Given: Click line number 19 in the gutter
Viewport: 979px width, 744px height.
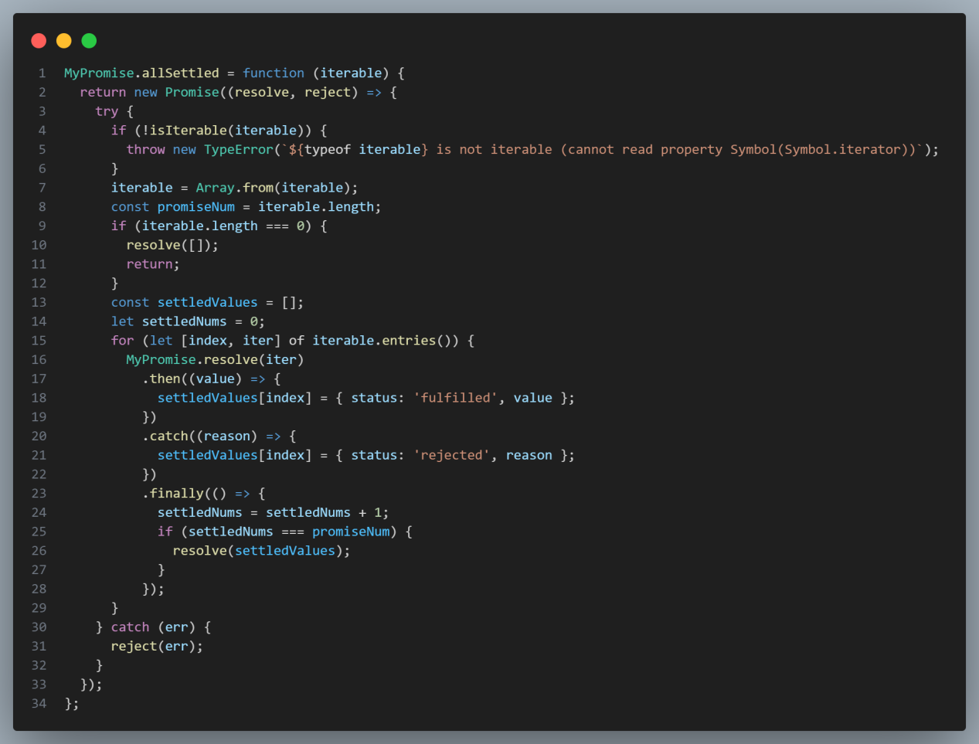Looking at the screenshot, I should [x=39, y=417].
